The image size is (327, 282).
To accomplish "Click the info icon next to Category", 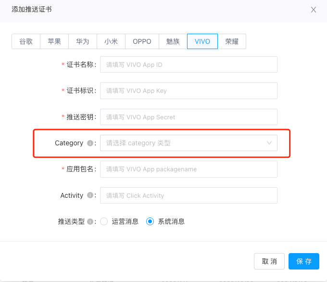I will [89, 143].
